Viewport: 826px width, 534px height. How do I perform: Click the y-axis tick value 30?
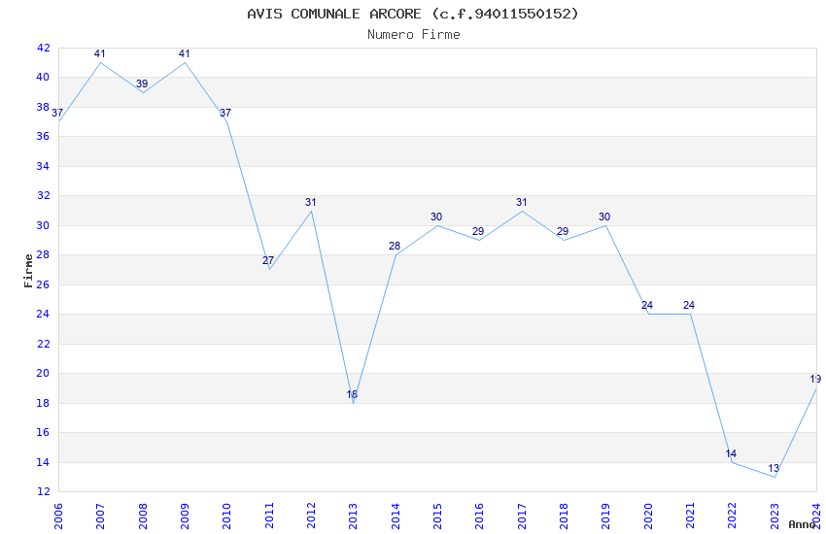click(43, 225)
